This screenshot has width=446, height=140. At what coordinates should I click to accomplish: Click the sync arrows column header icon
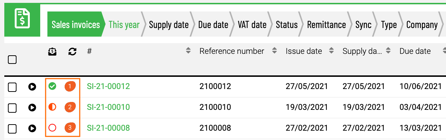point(73,52)
